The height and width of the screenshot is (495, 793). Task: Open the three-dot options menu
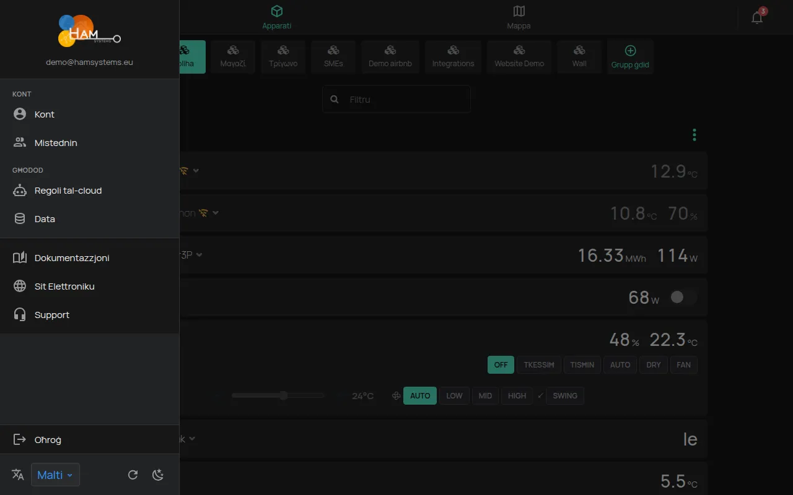click(x=694, y=134)
